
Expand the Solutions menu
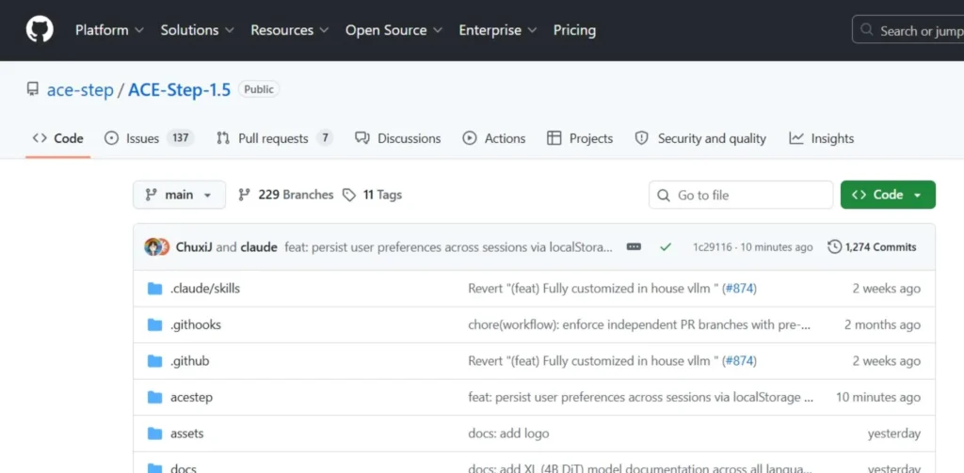point(198,30)
